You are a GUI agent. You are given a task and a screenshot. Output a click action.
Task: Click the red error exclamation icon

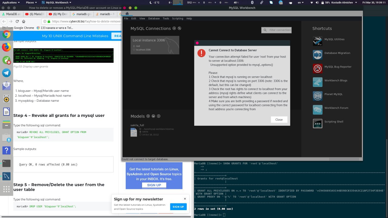pyautogui.click(x=201, y=53)
